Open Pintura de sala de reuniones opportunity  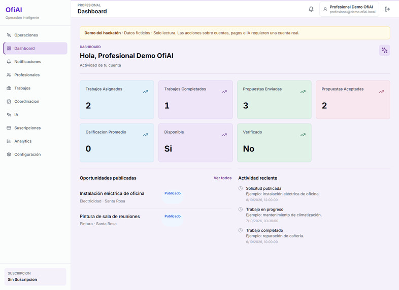tap(110, 217)
